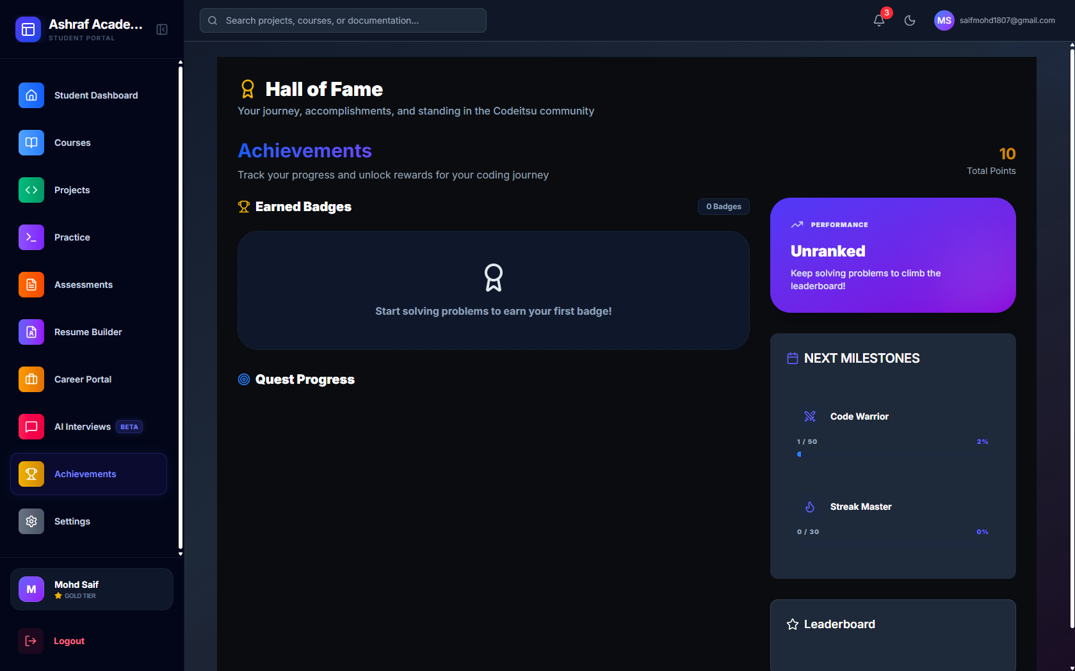Click the notification badge showing 3
Viewport: 1075px width, 671px height.
887,13
